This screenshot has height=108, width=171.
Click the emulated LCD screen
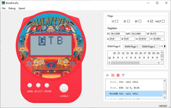point(51,45)
